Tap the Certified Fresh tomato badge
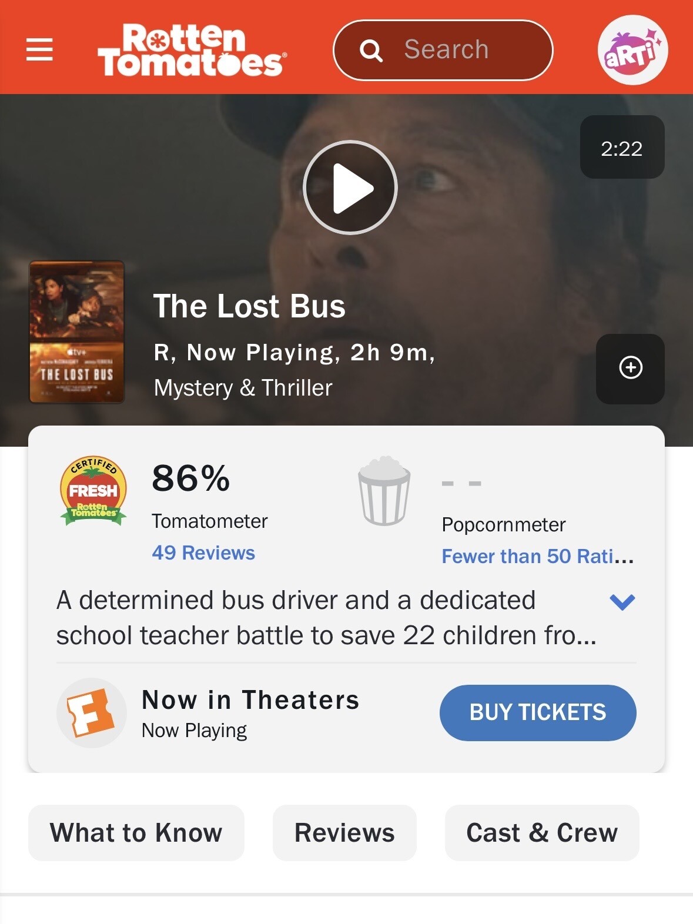The image size is (693, 924). click(93, 490)
